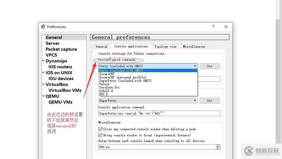Switch to the General tab
This screenshot has width=282, height=159.
tap(101, 46)
